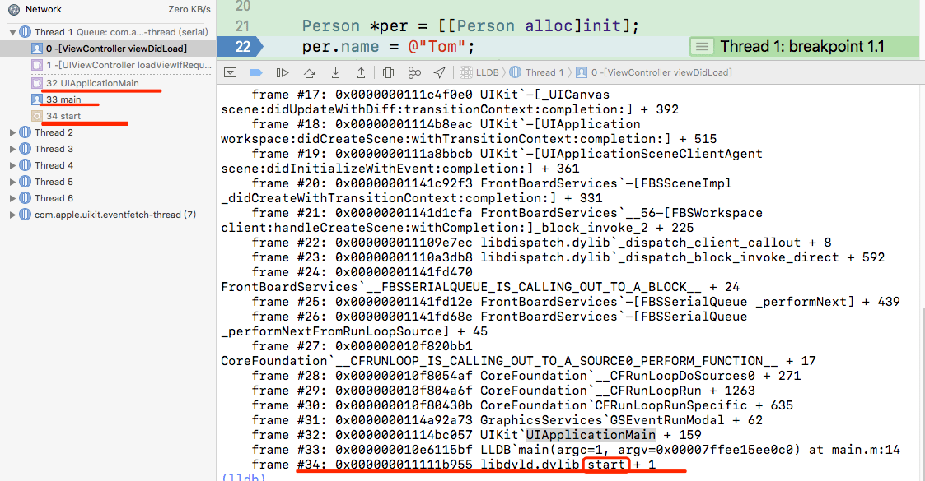925x481 pixels.
Task: Click the Simulate Location arrow icon
Action: coord(440,72)
